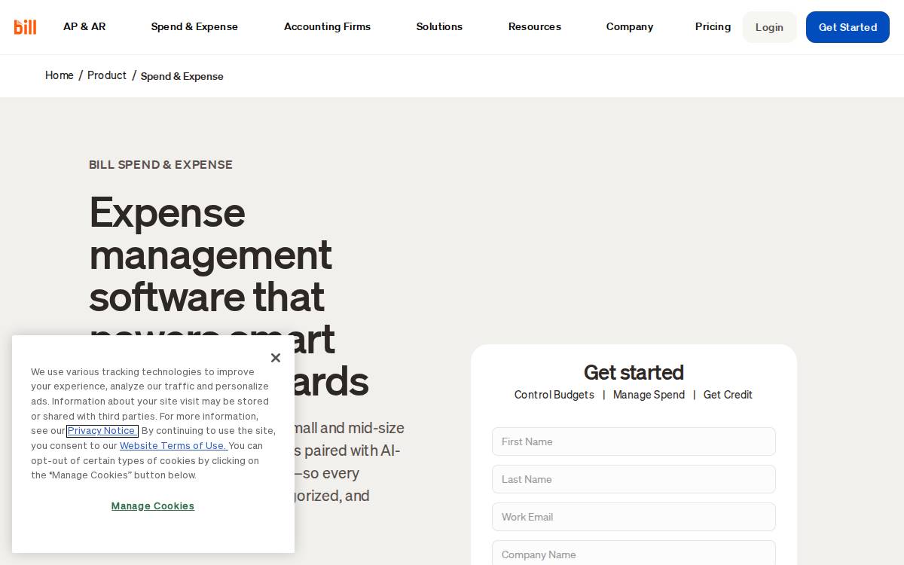Navigate to Home in breadcrumbs
This screenshot has height=565, width=904.
(60, 75)
